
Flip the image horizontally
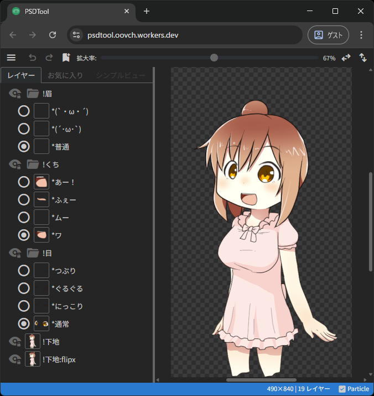click(346, 58)
